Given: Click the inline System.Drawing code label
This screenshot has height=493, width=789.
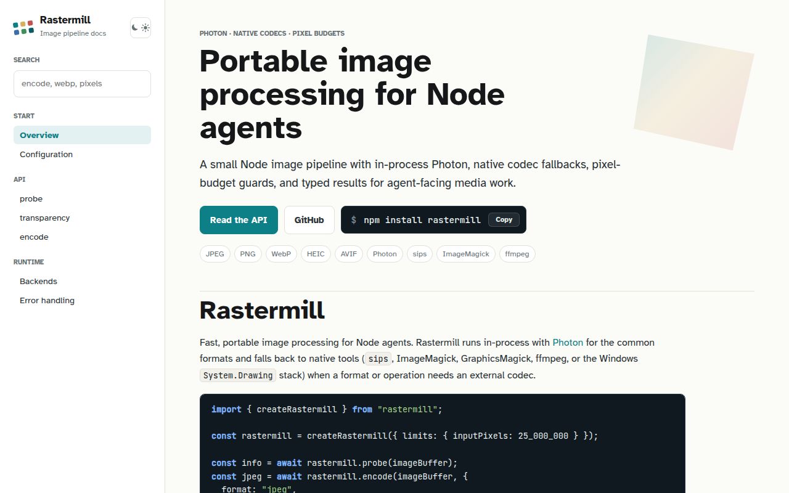Looking at the screenshot, I should coord(238,375).
